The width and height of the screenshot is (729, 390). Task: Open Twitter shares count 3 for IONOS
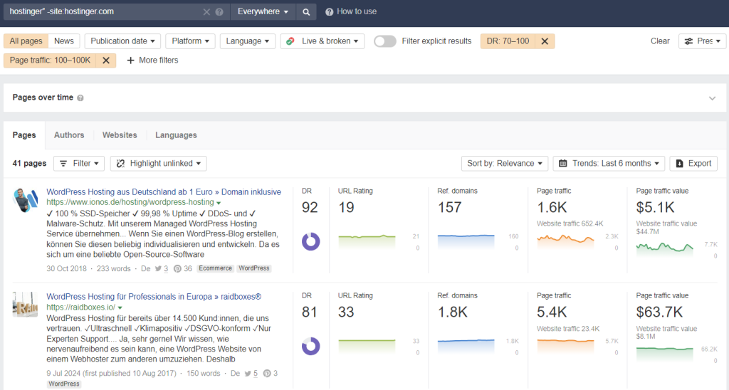[x=162, y=269]
